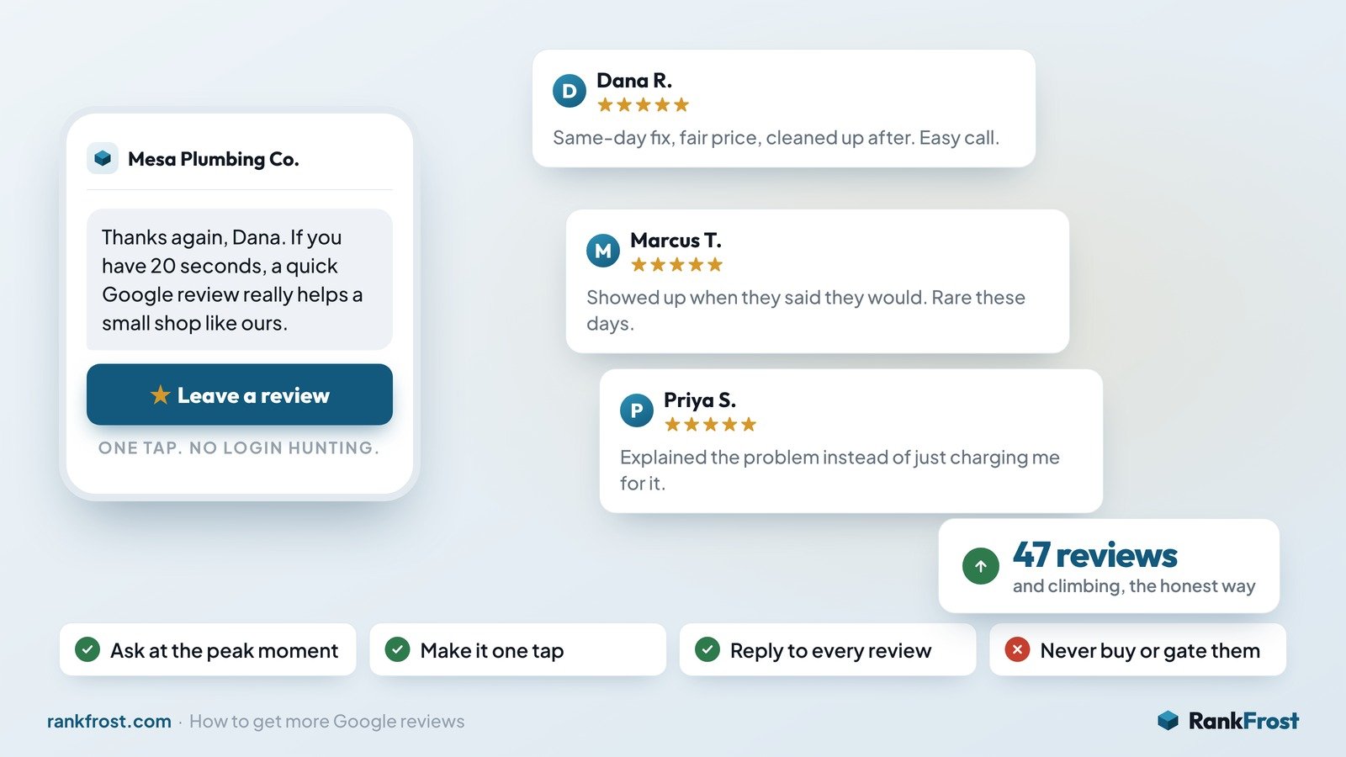This screenshot has width=1346, height=757.
Task: Select the Never buy or gate them chip
Action: pos(1137,649)
